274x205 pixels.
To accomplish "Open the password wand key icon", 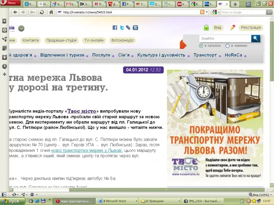I will point(32,12).
